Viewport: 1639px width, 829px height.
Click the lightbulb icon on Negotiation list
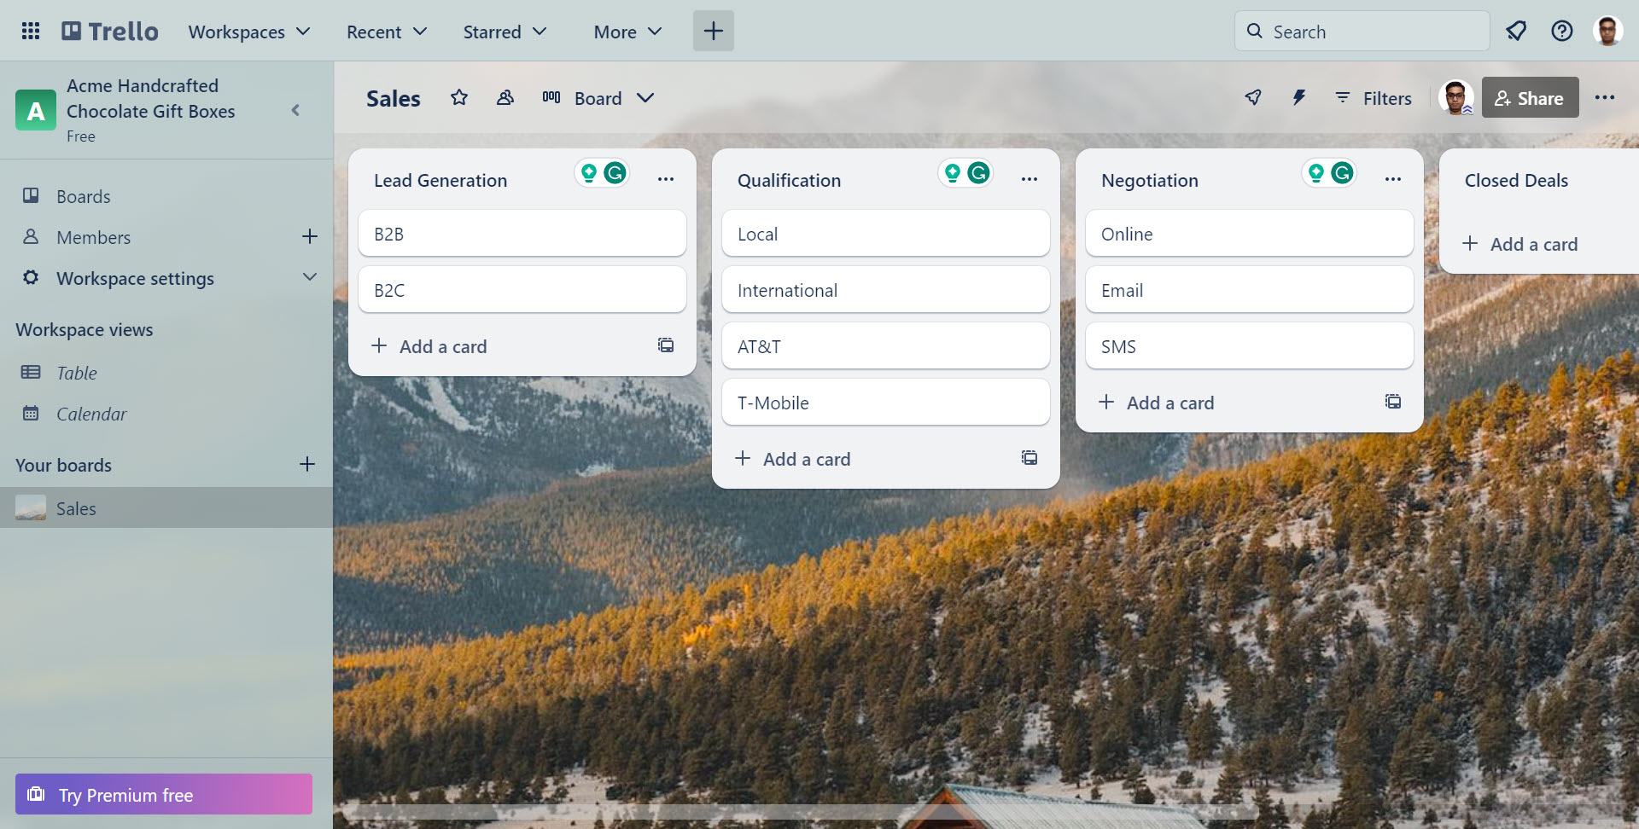point(1316,173)
